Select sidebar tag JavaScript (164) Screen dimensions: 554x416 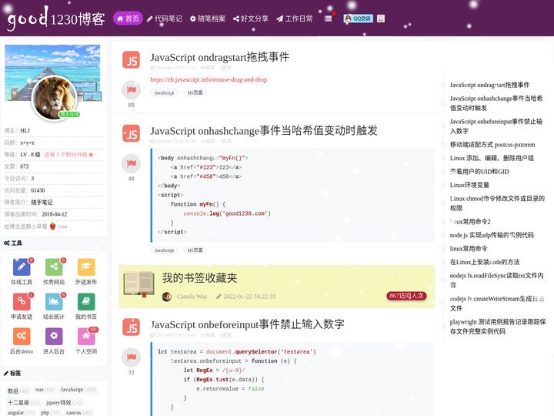[78, 390]
